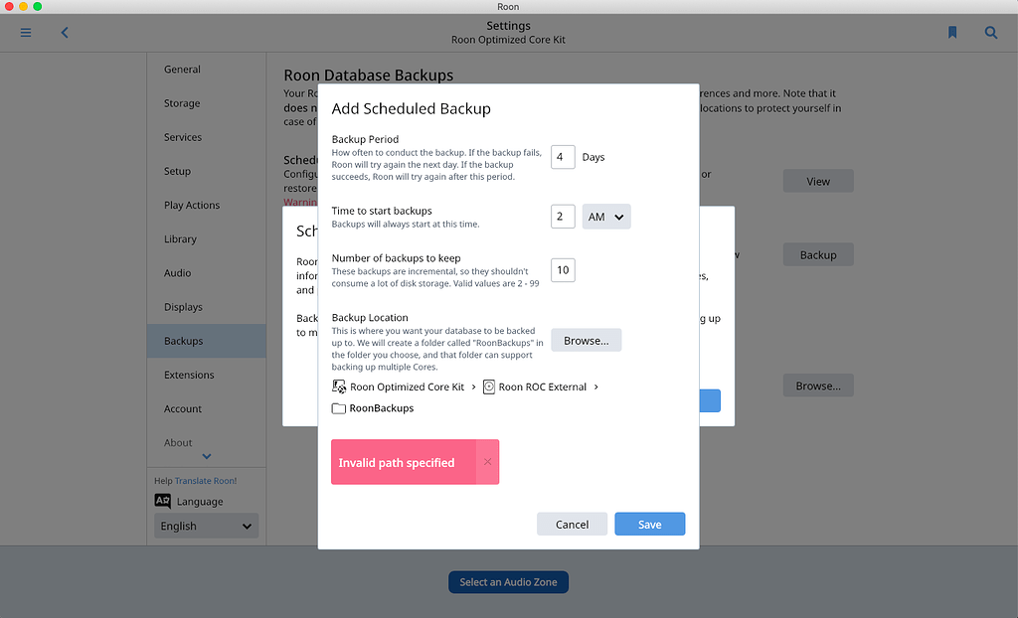The image size is (1018, 618).
Task: Click Browse to choose backup location
Action: click(586, 339)
